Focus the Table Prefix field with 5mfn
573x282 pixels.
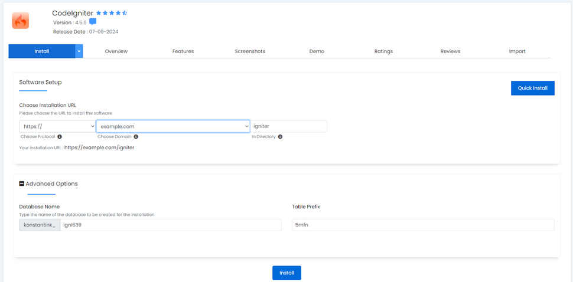tap(423, 225)
